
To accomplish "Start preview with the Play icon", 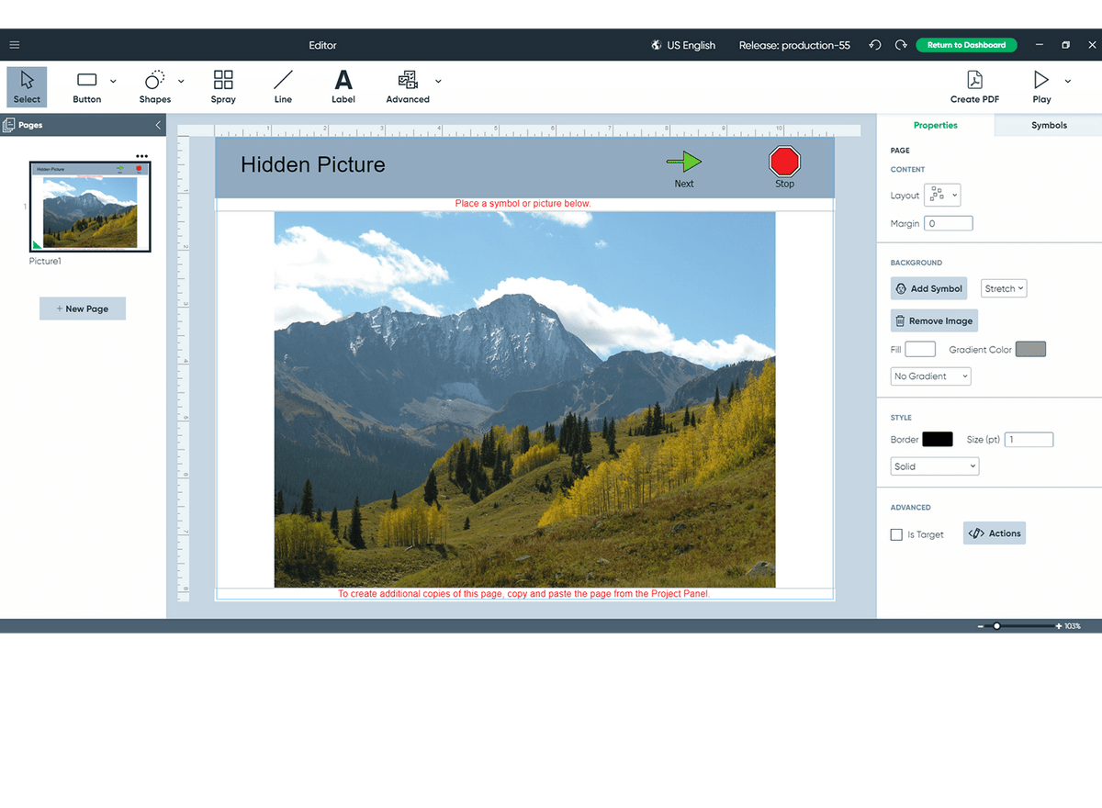I will 1040,86.
